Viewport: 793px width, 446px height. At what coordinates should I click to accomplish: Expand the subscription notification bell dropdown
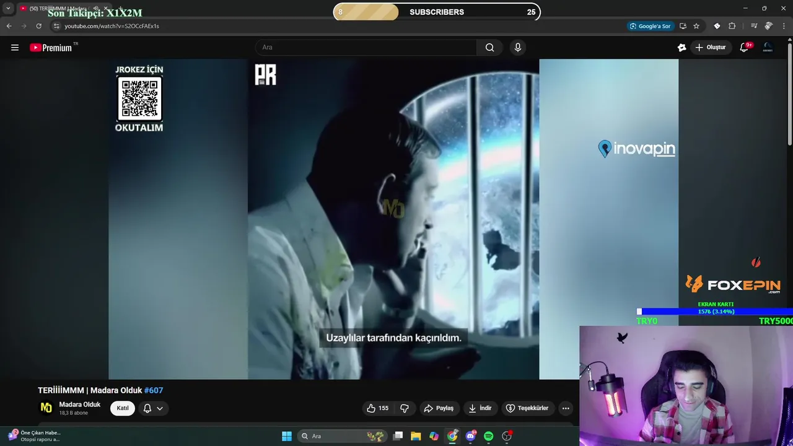[x=153, y=408]
